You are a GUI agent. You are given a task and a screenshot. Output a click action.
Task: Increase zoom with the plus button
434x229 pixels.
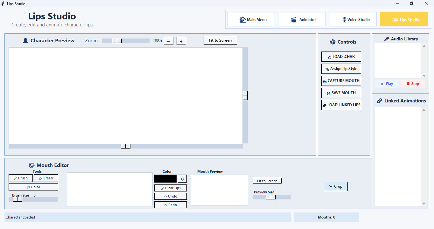181,41
